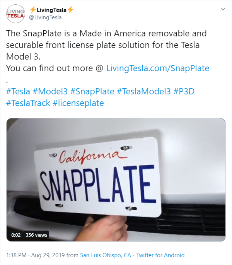Select the #Tesla hashtag
Image resolution: width=232 pixels, height=265 pixels.
pos(18,91)
